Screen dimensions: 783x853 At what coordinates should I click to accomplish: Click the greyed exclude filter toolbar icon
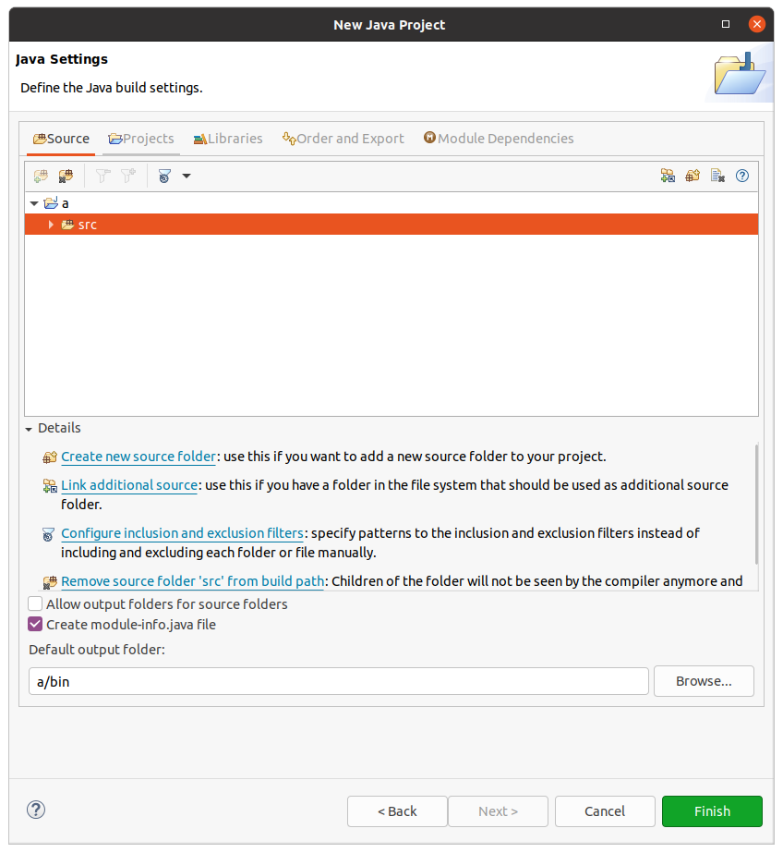[102, 176]
